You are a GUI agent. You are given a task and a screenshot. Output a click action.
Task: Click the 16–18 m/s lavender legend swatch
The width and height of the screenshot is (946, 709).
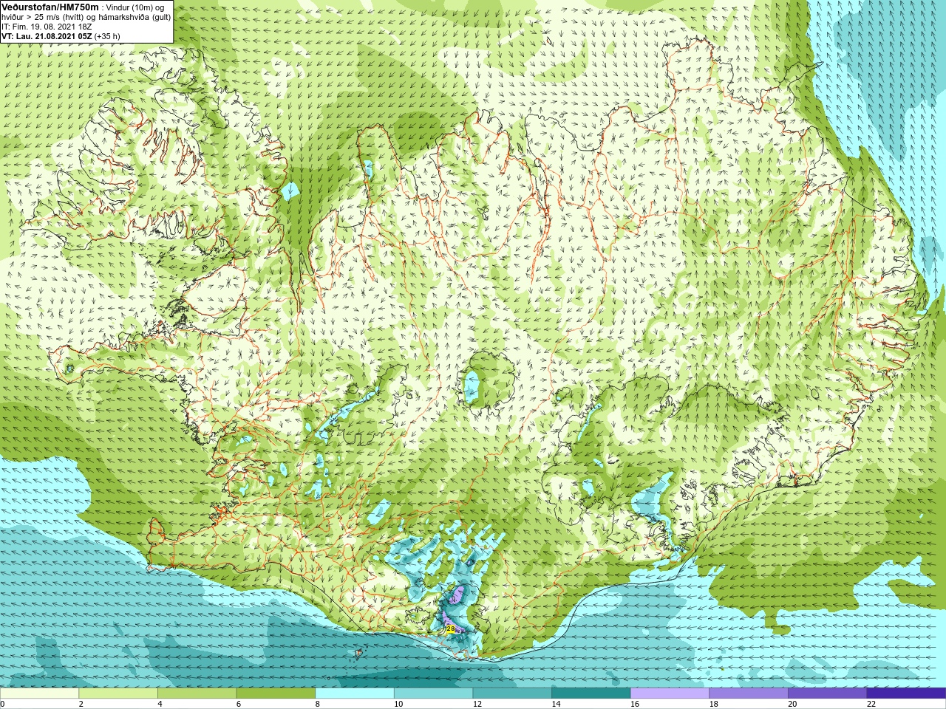[670, 693]
